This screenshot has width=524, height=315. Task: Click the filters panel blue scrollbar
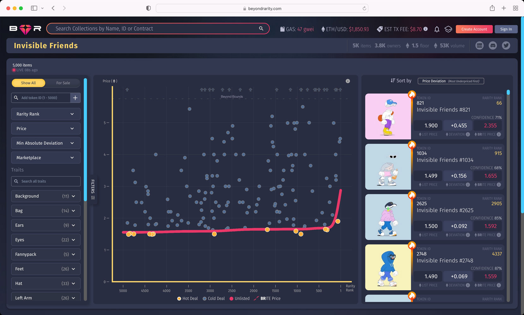[x=85, y=139]
